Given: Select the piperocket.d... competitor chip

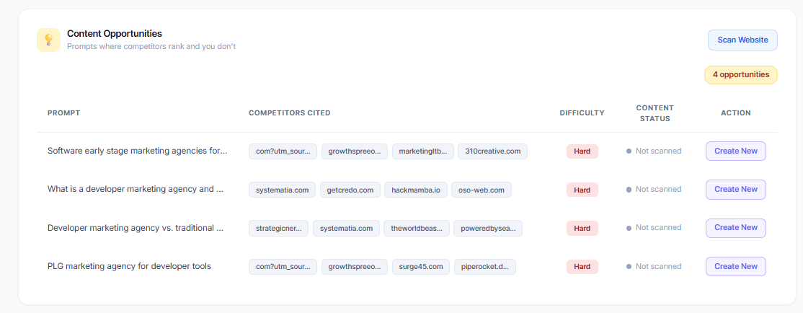Looking at the screenshot, I should pos(484,267).
